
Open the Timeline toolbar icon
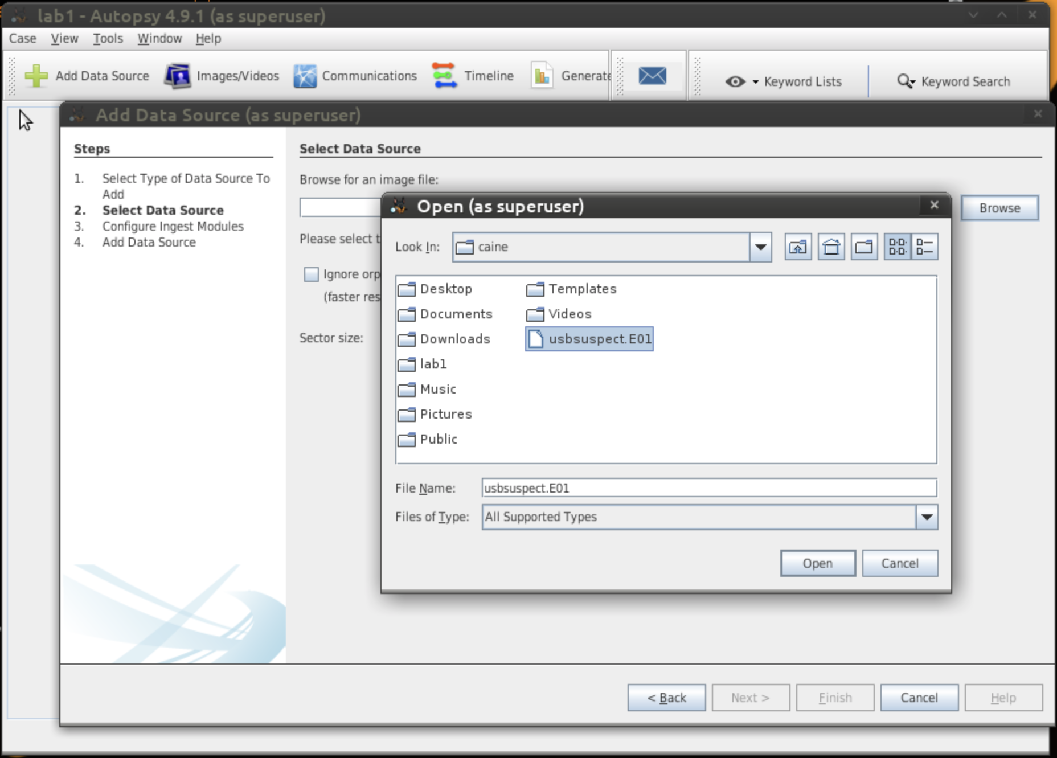click(x=444, y=76)
